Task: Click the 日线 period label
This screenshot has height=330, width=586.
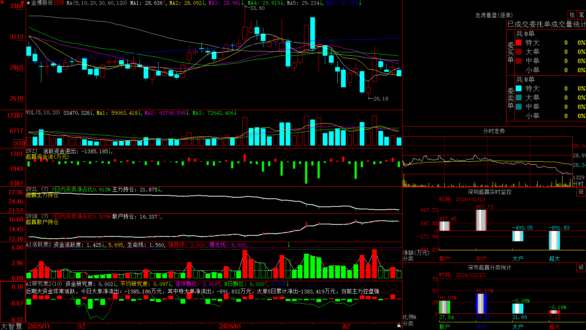Action: pyautogui.click(x=59, y=3)
